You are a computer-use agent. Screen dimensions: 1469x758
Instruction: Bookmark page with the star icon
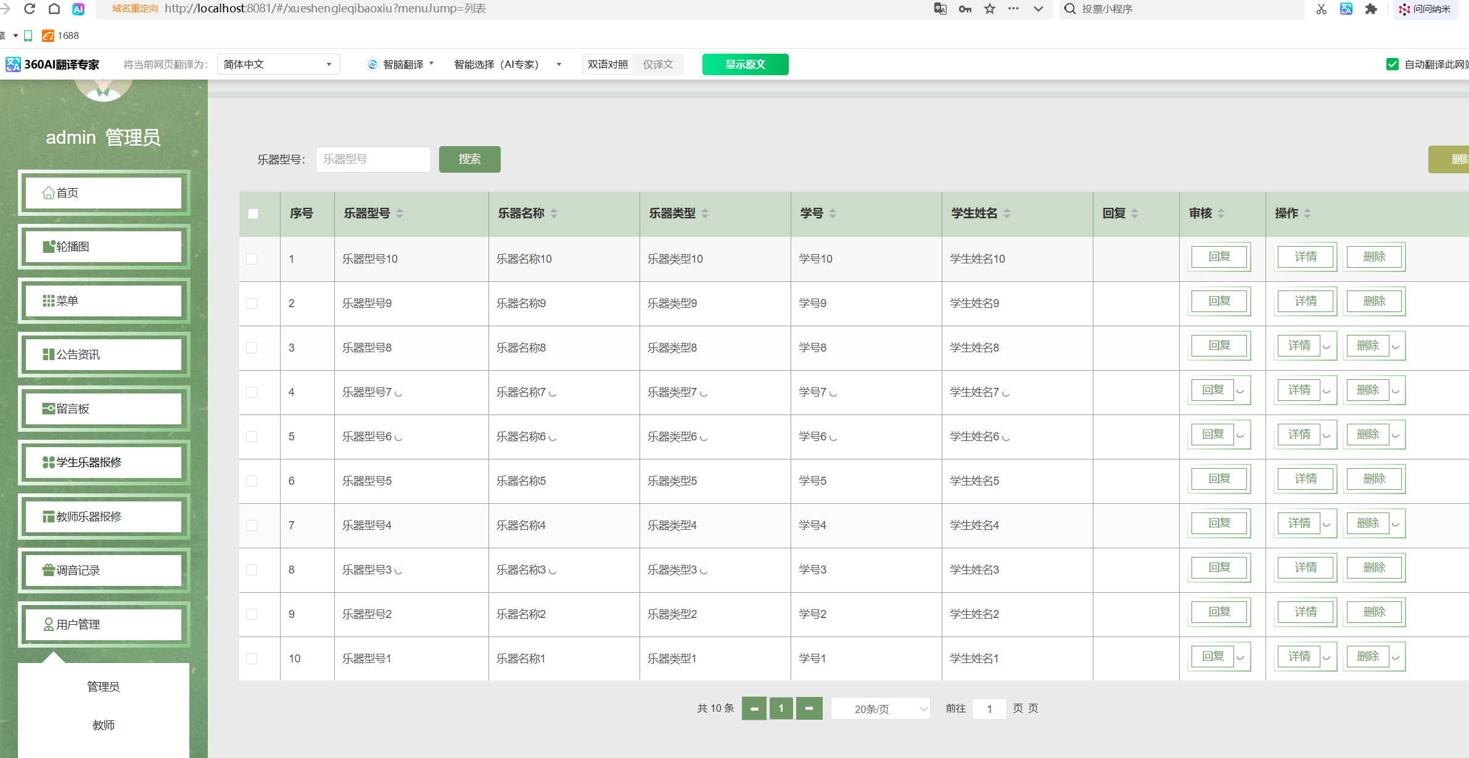990,9
